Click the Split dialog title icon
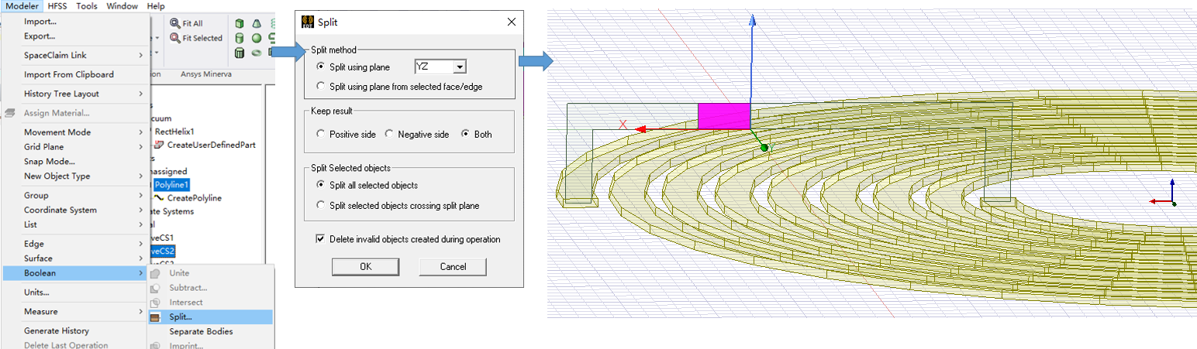Viewport: 1197px width, 349px height. click(307, 22)
